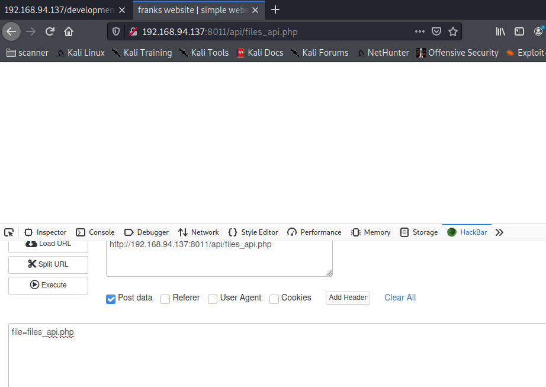This screenshot has height=387, width=546.
Task: Select the franks website tab
Action: [192, 10]
